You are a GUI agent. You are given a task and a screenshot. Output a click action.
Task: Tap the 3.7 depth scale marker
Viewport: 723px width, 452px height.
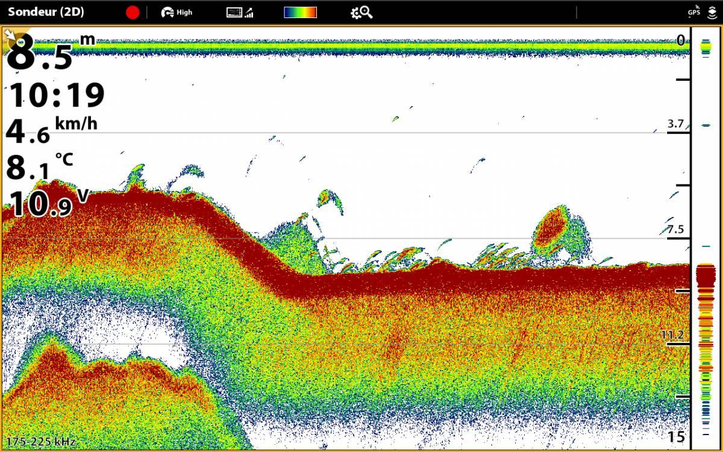tap(675, 124)
